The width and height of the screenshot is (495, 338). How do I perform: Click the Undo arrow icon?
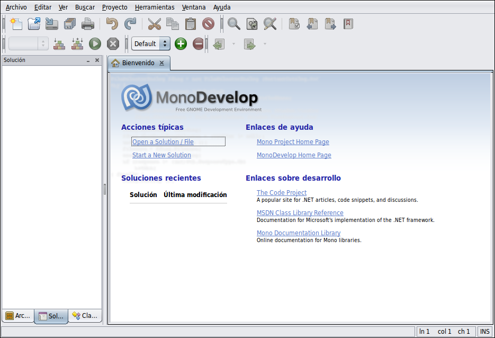(x=112, y=24)
